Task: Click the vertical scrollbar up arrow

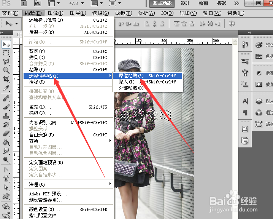Action: (235, 41)
